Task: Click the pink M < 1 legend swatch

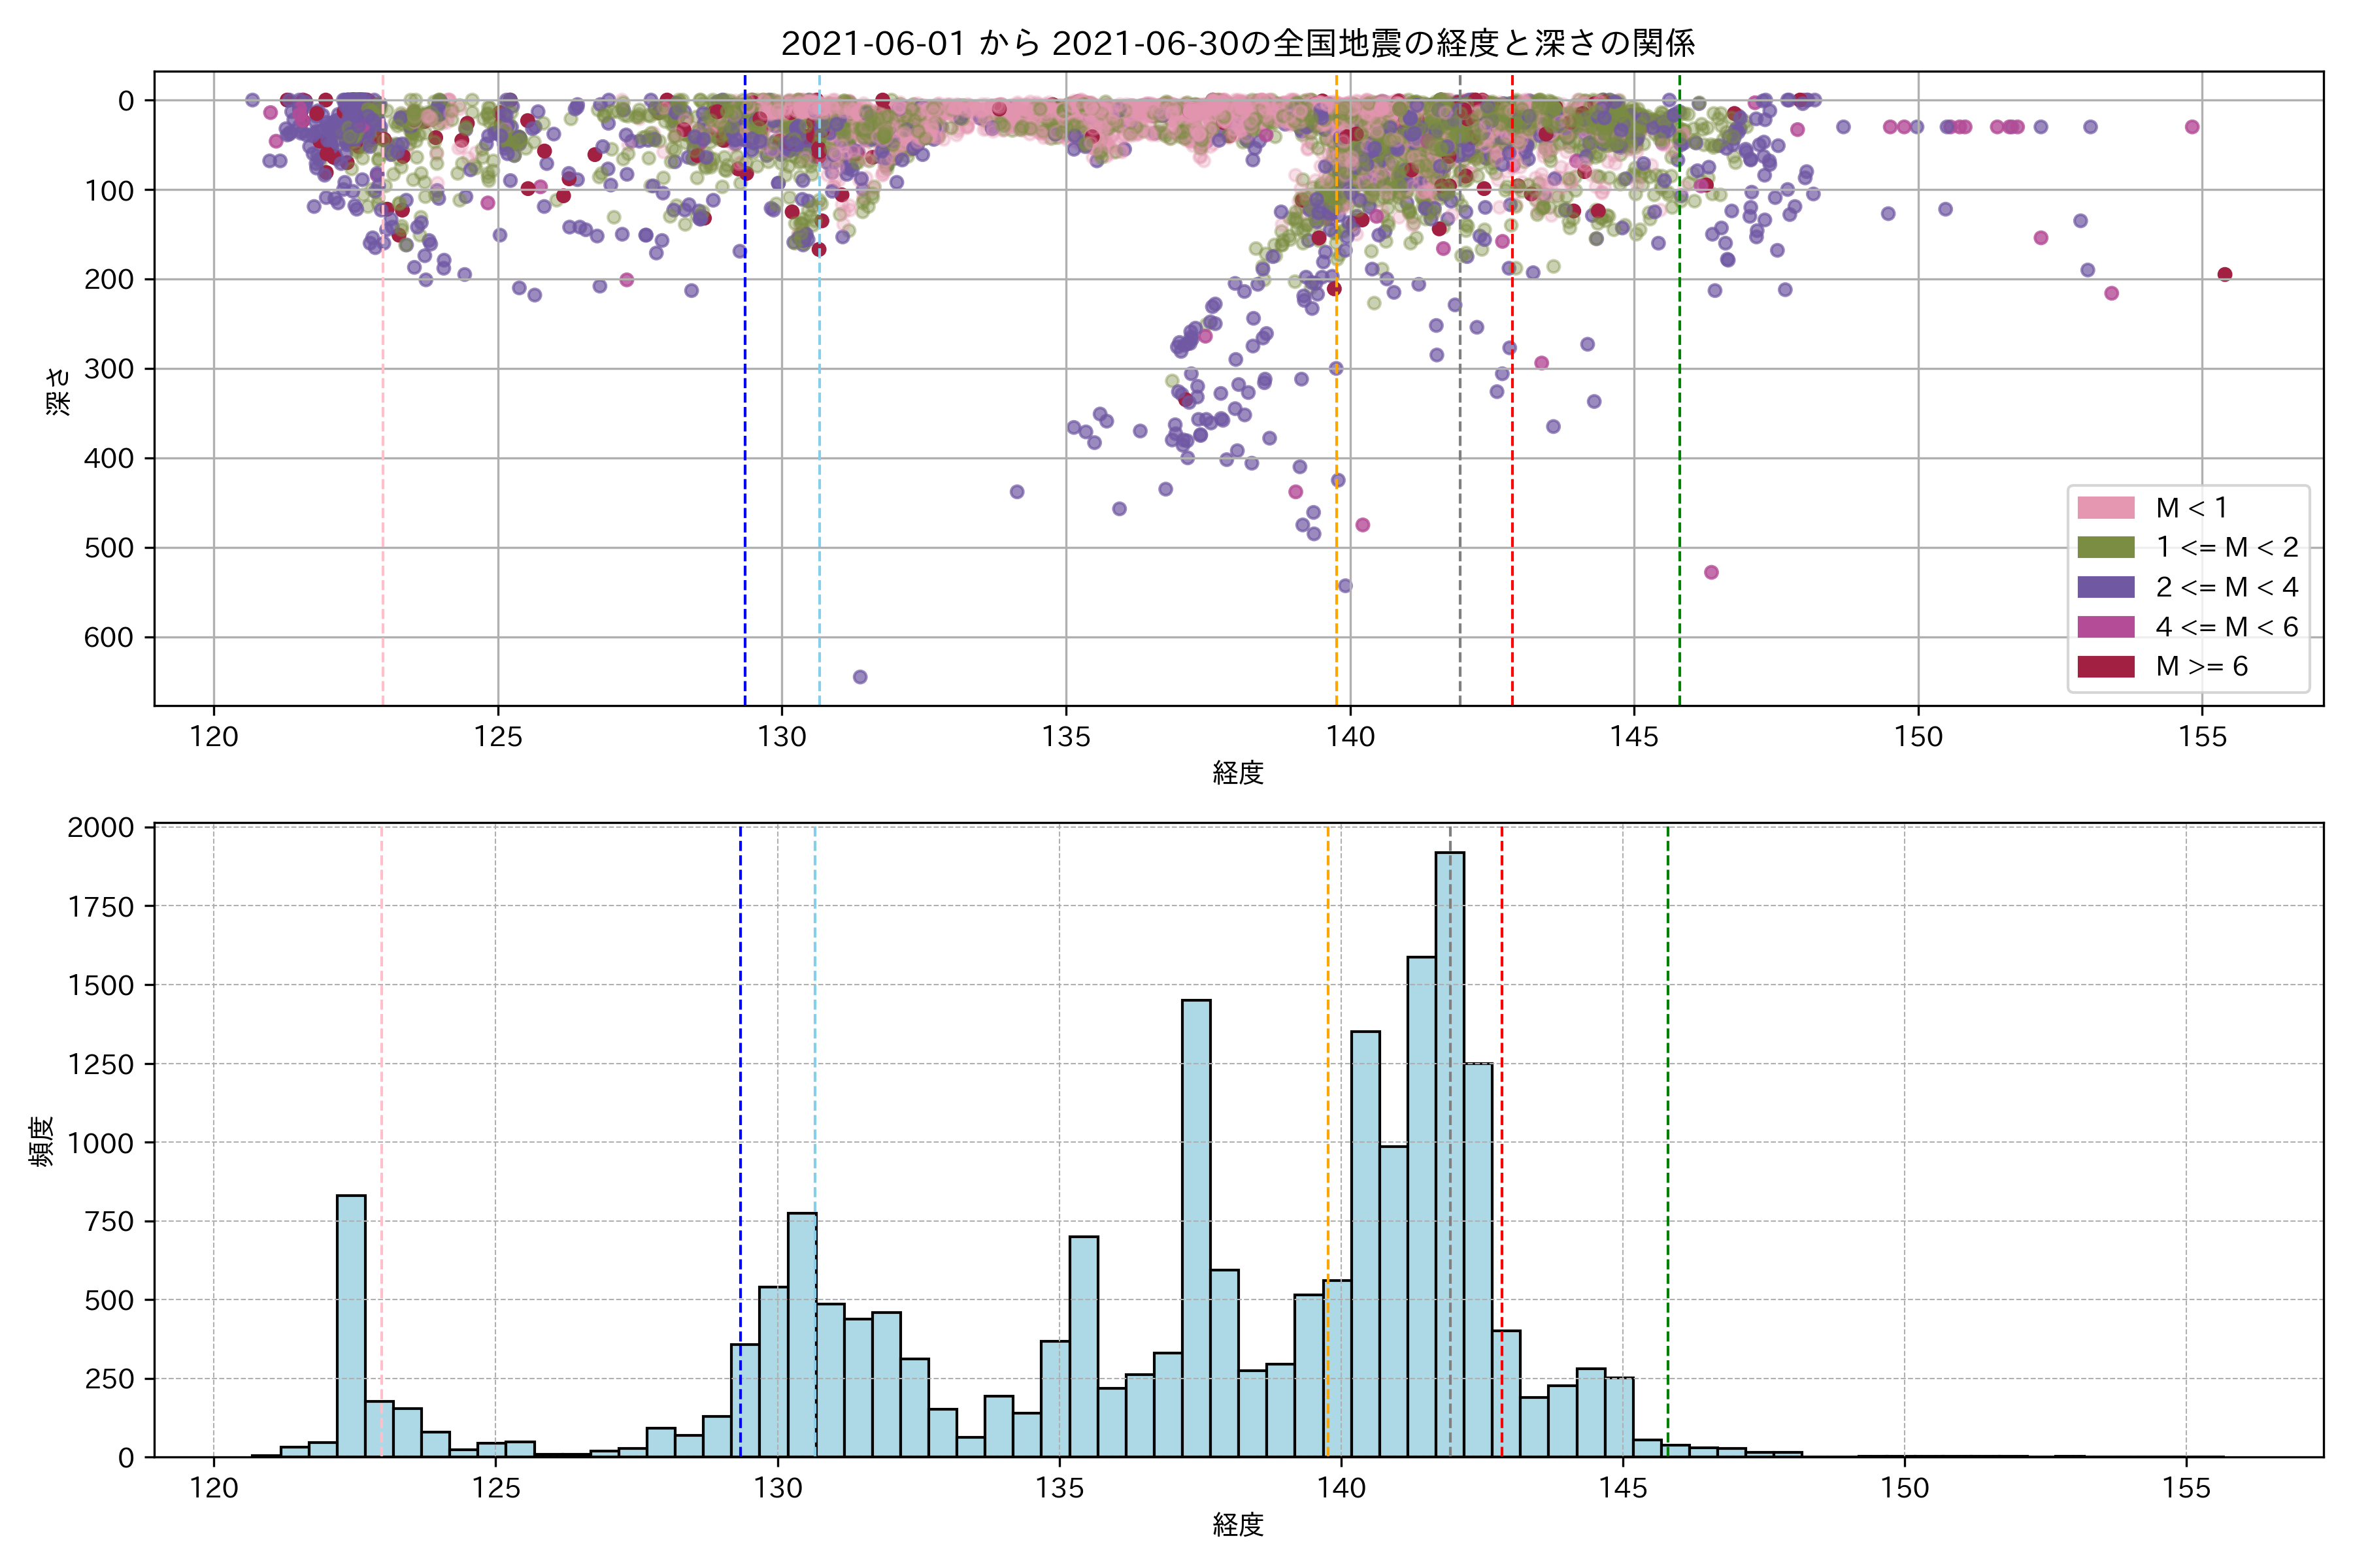Action: coord(2105,508)
